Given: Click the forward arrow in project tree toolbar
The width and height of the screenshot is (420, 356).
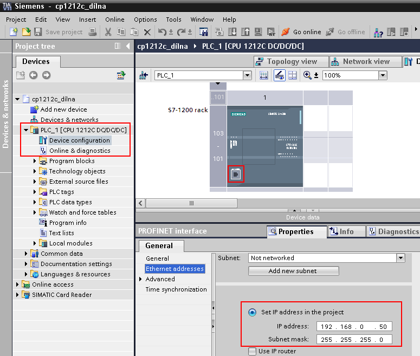Looking at the screenshot, I should (x=47, y=75).
